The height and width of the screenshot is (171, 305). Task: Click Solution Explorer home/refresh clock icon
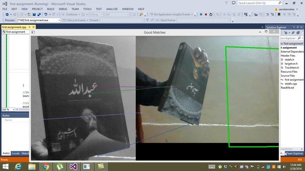coord(286,33)
